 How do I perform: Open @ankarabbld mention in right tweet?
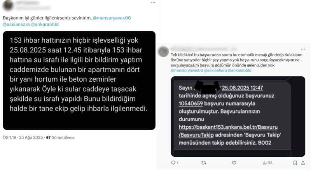pos(239,70)
